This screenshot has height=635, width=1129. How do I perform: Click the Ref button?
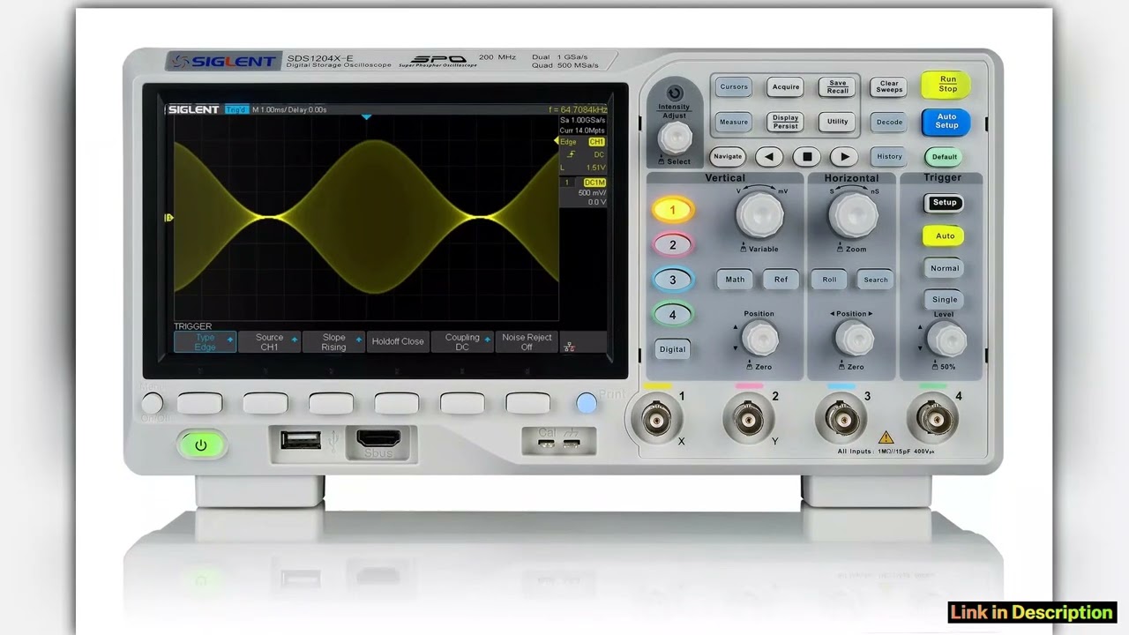pyautogui.click(x=781, y=280)
